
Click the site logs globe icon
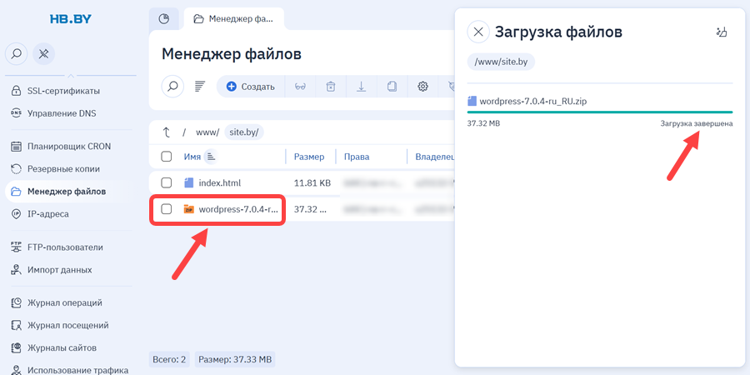point(17,347)
